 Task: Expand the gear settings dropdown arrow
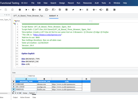pos(96,10)
